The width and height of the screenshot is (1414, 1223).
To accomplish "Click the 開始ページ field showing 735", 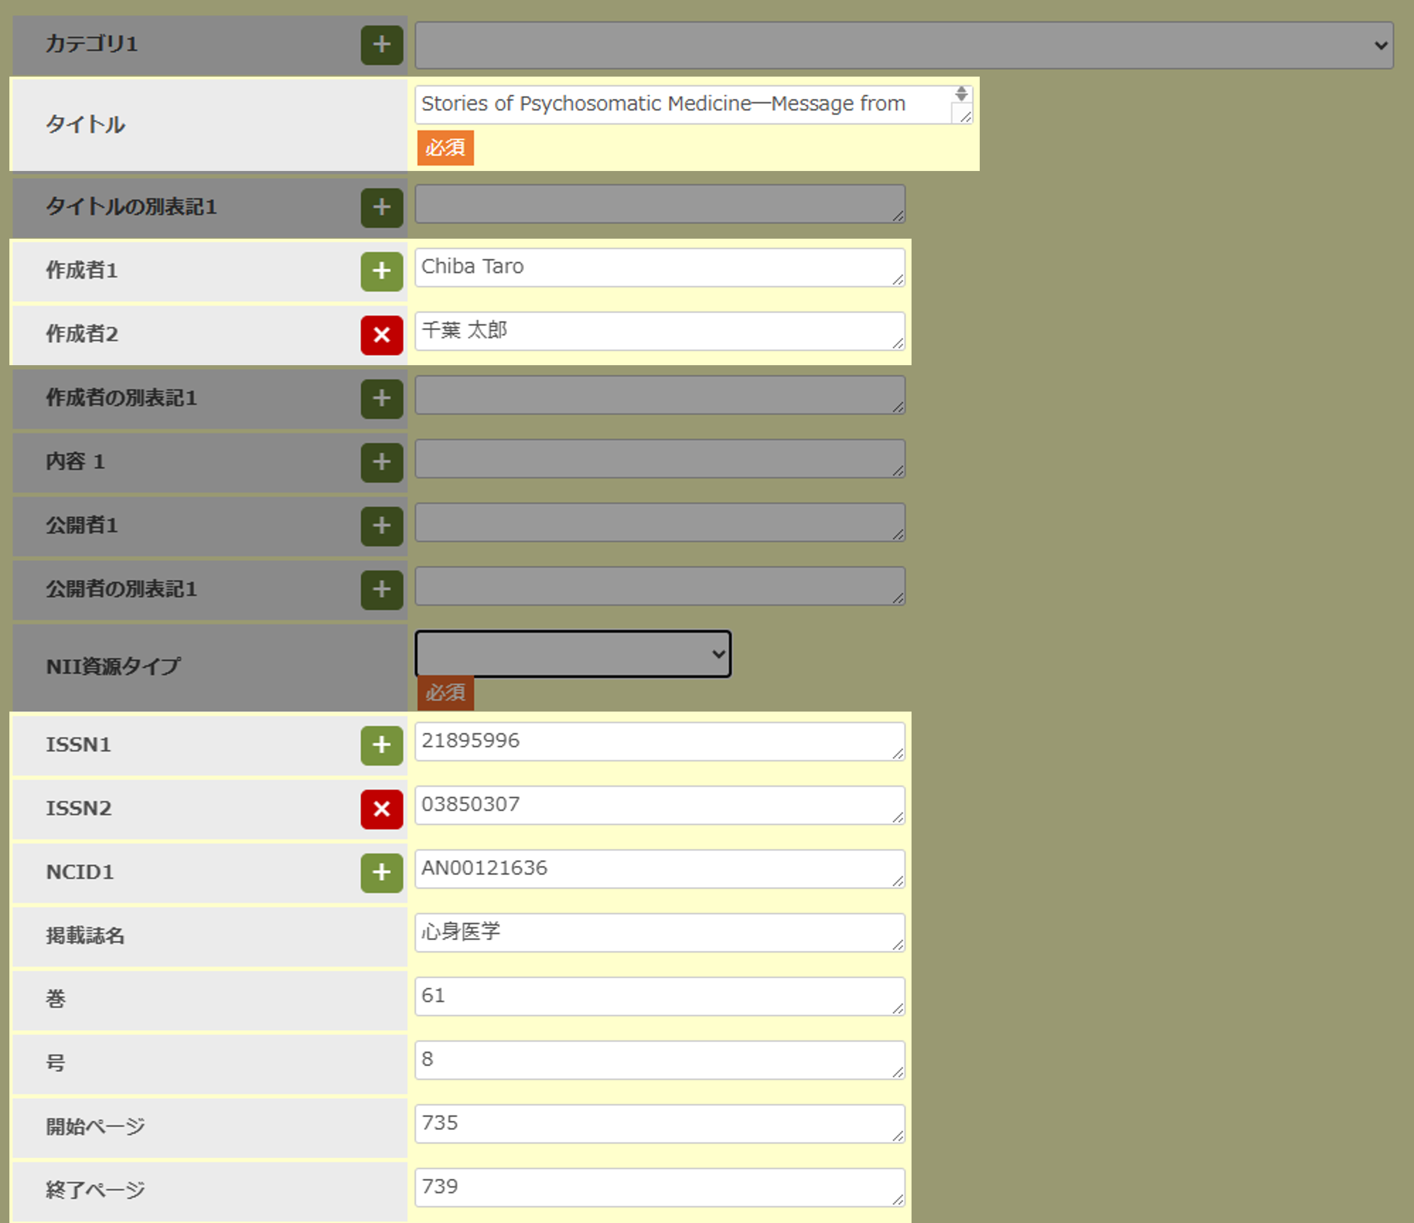I will [659, 1123].
